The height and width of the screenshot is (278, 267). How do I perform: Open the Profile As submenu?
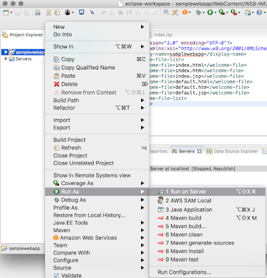97,208
